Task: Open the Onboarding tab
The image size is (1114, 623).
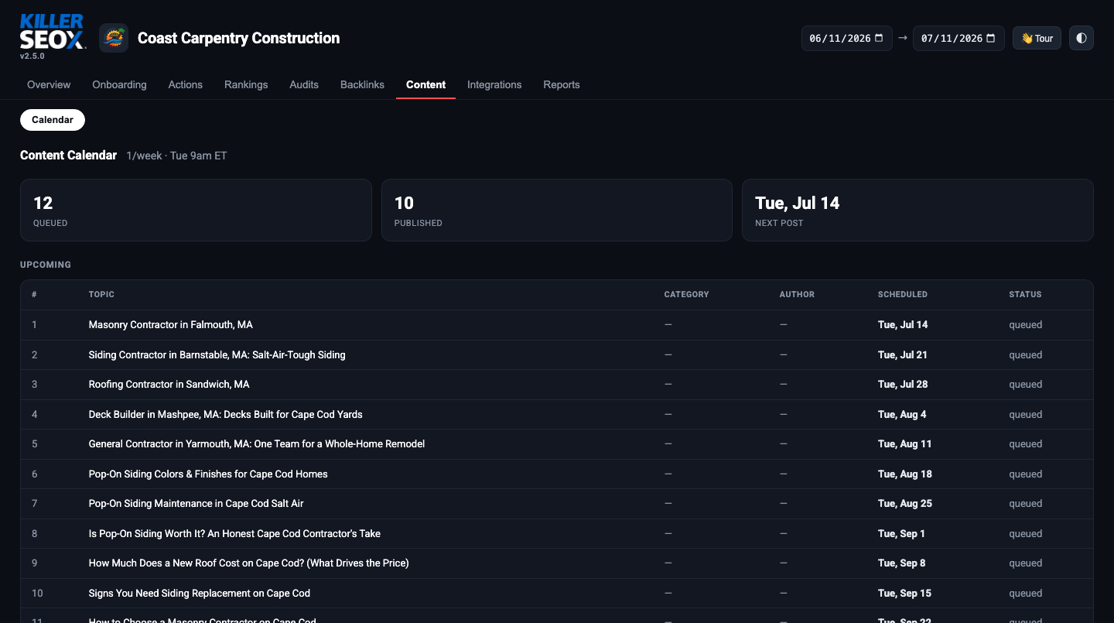Action: pyautogui.click(x=119, y=84)
